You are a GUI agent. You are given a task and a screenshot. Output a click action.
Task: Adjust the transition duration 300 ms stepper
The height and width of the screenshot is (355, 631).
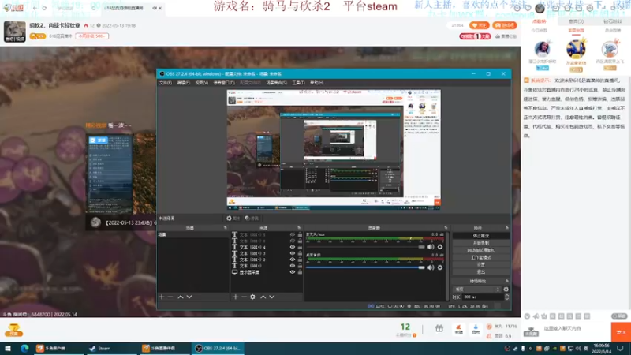coord(506,297)
